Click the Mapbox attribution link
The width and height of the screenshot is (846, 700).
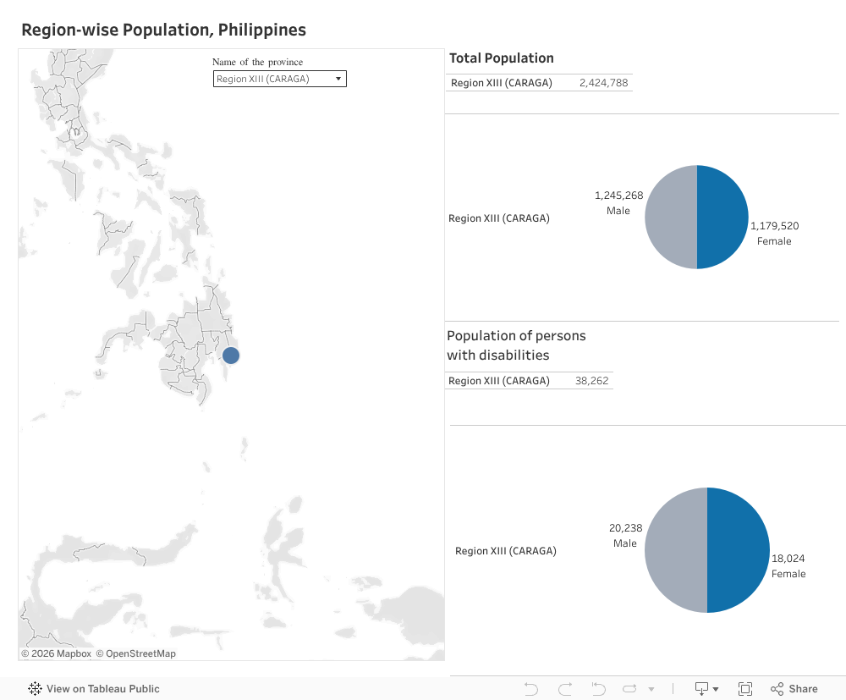57,653
